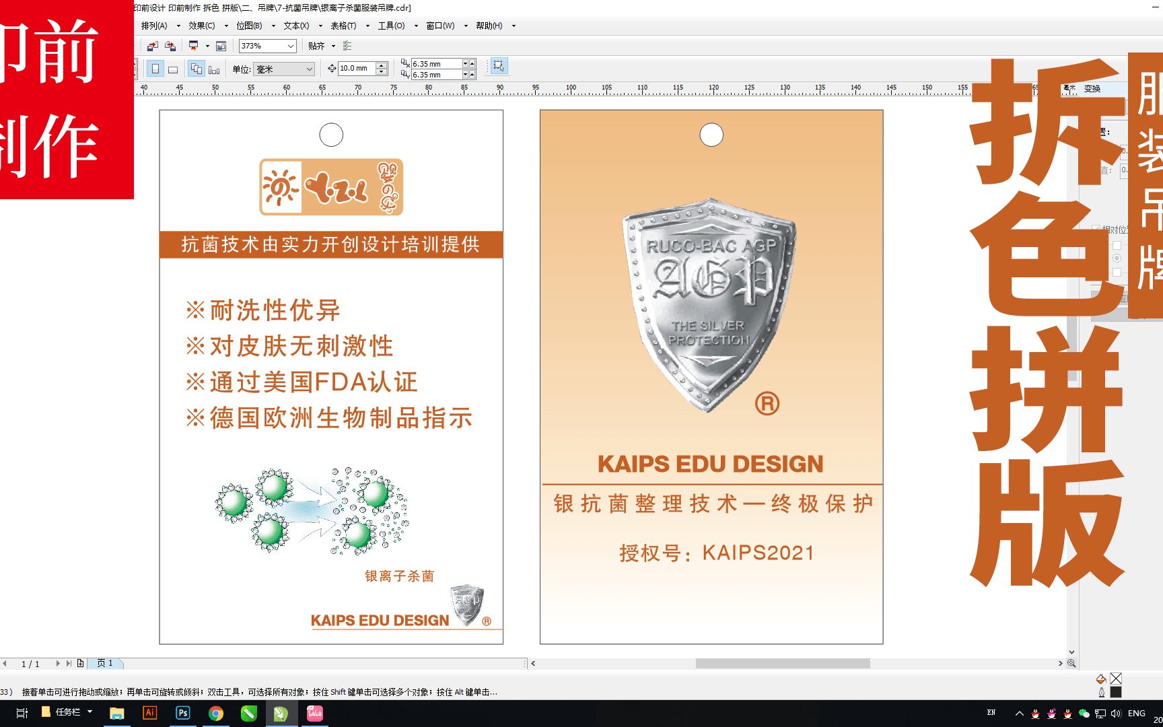Open Google Chrome from the taskbar
The height and width of the screenshot is (727, 1163).
pos(216,713)
